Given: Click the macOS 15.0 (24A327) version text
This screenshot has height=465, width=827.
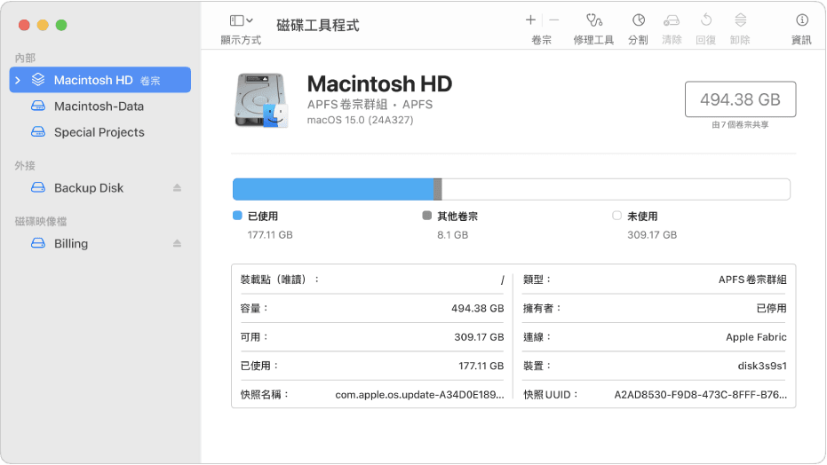Looking at the screenshot, I should [x=361, y=120].
